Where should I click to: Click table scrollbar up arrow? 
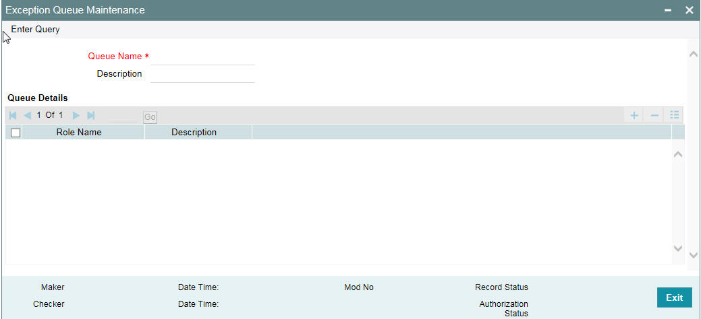678,154
